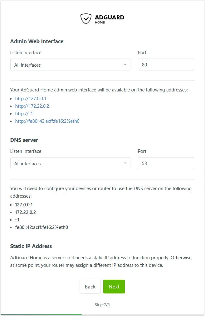Viewport: 205px width, 316px height.
Task: Click the Admin Web Interface heading
Action: click(x=37, y=41)
